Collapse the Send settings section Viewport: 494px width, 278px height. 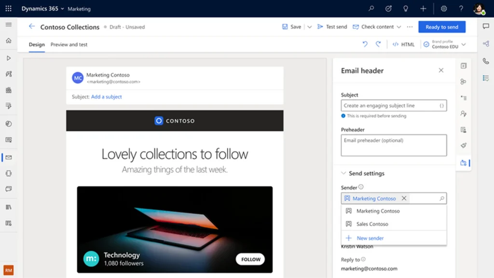click(343, 173)
